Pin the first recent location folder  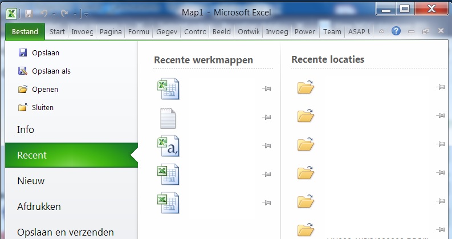(x=440, y=87)
